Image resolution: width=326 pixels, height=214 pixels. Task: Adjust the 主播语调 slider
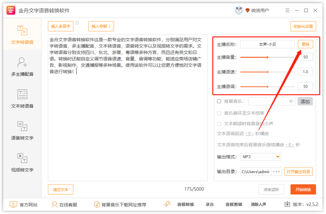click(268, 87)
